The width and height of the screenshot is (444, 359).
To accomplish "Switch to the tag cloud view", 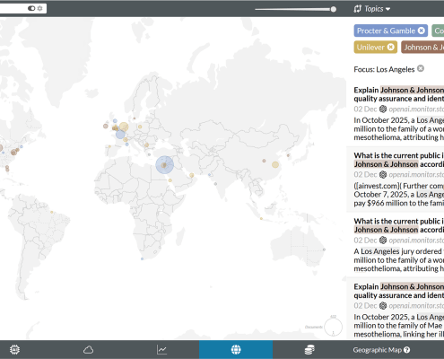I will [x=88, y=349].
